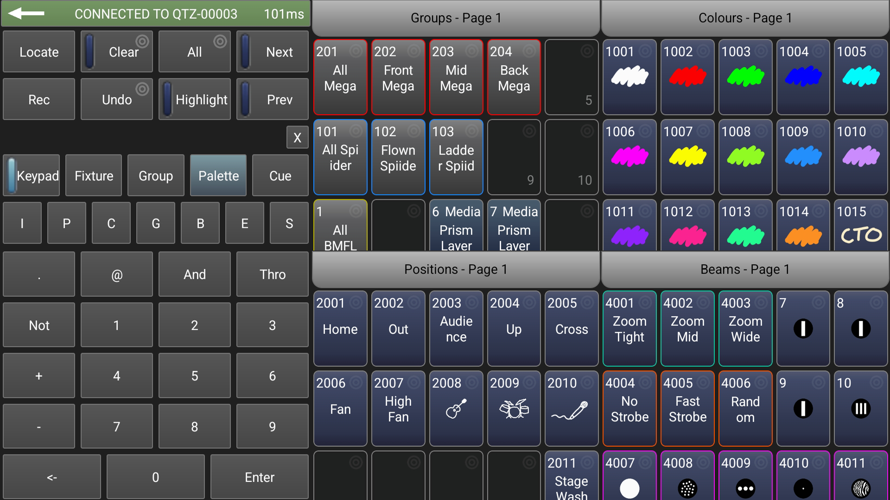Close the command line with X
Screen dimensions: 890x500
[x=297, y=137]
